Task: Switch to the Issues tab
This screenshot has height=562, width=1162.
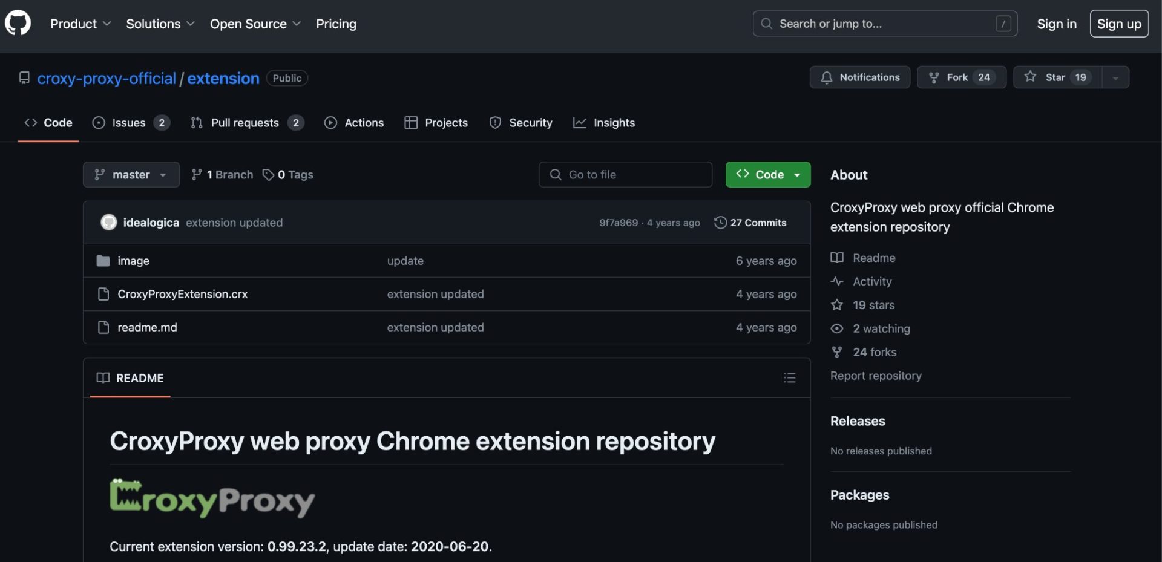Action: click(x=131, y=123)
